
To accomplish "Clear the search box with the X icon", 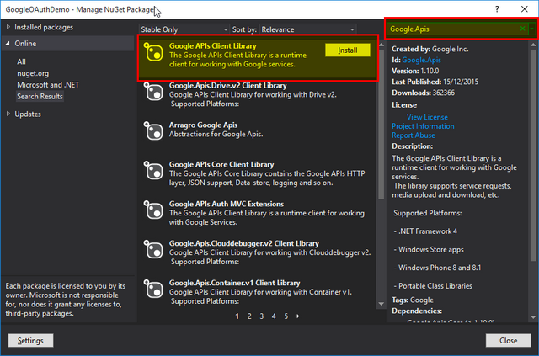I will pos(522,29).
